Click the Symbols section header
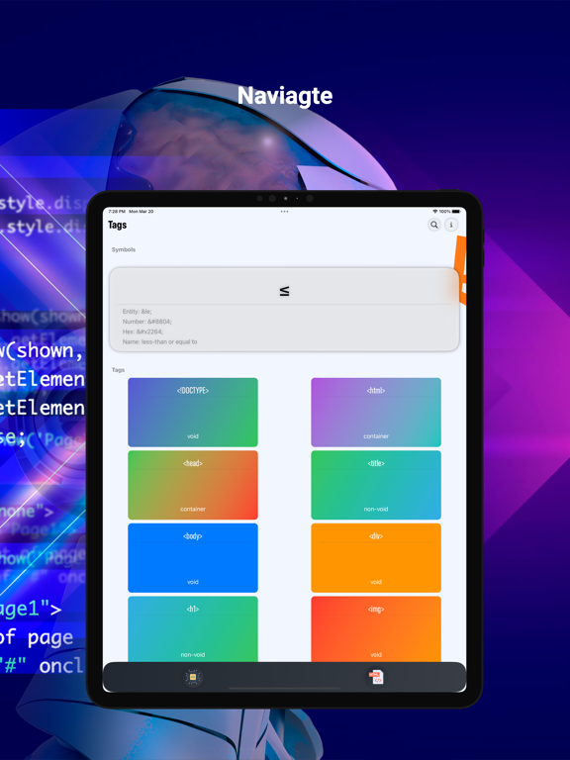570x760 pixels. (x=124, y=249)
